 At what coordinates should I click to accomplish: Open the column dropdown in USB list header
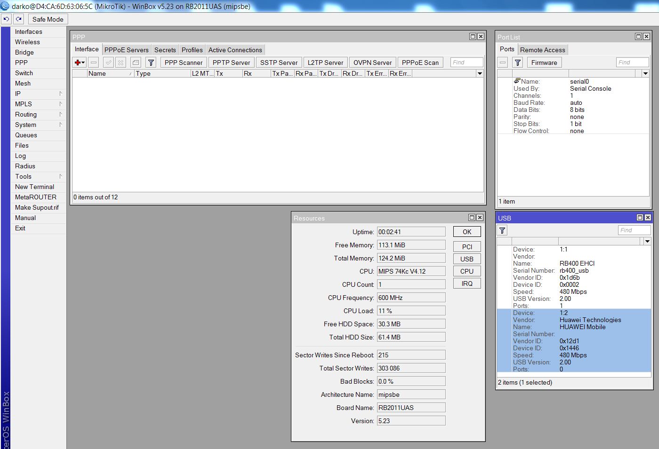click(647, 241)
